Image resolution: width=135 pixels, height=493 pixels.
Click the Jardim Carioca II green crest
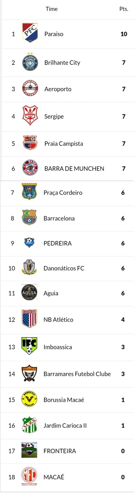tap(29, 425)
